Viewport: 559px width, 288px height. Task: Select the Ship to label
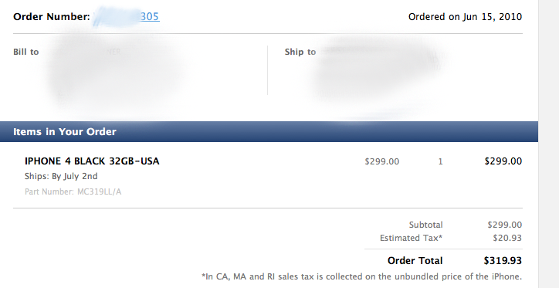[300, 52]
